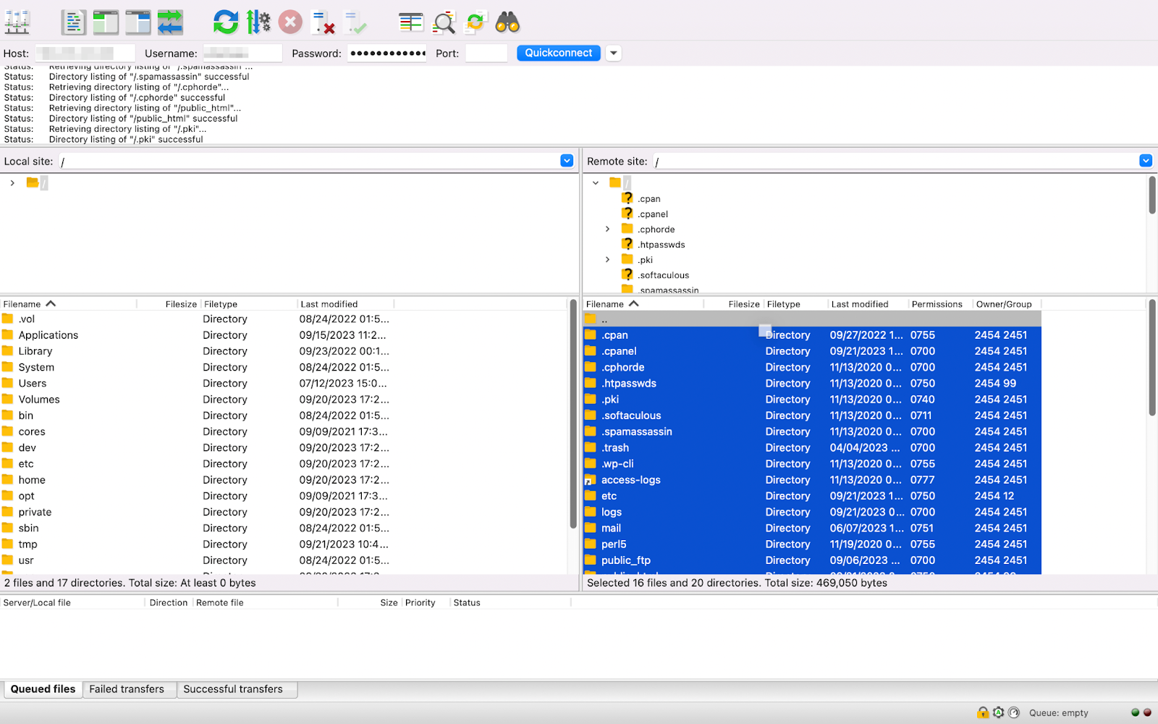
Task: Click the Quickconnect button
Action: (x=558, y=53)
